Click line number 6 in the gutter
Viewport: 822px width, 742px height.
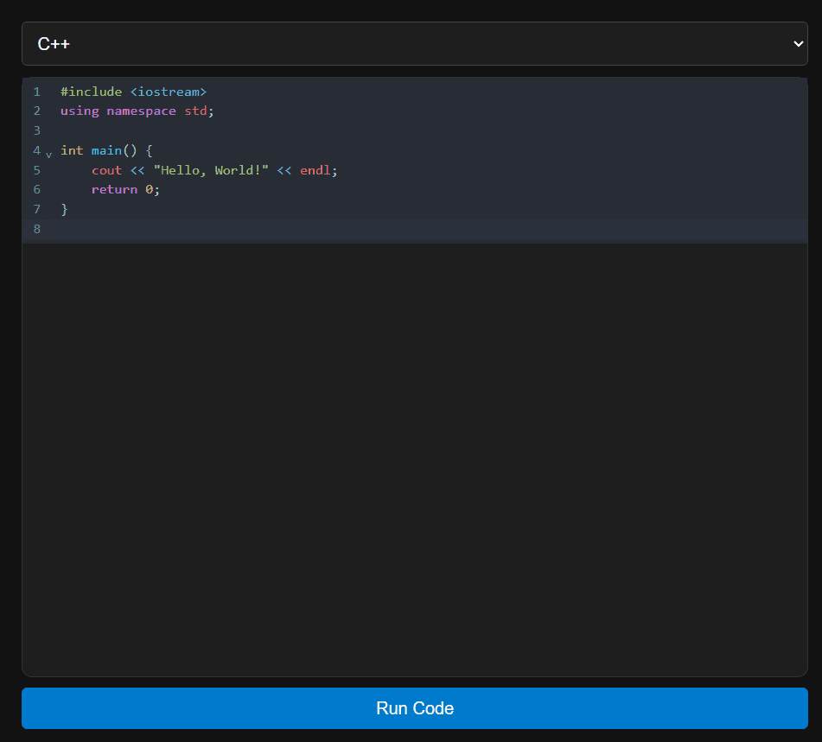coord(36,189)
